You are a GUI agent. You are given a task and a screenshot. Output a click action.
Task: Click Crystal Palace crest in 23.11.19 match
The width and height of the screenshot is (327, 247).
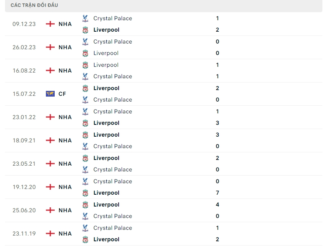pos(85,228)
